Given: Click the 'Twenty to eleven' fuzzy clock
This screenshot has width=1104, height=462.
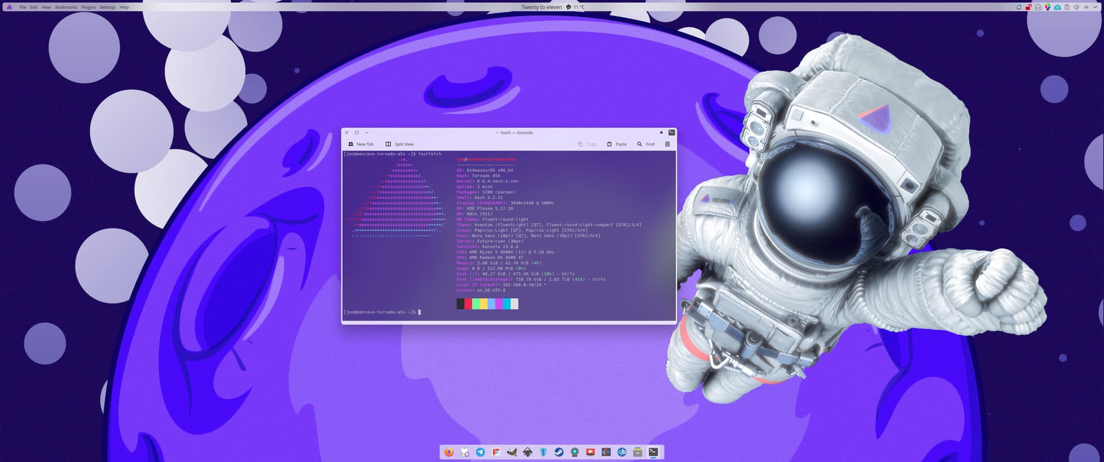Looking at the screenshot, I should 542,7.
